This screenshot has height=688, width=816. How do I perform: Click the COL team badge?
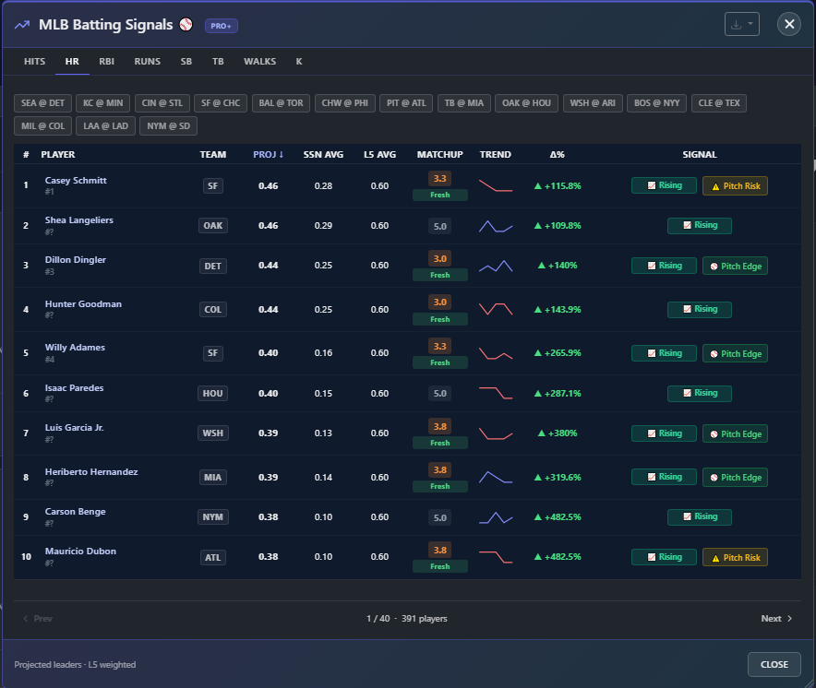point(213,310)
